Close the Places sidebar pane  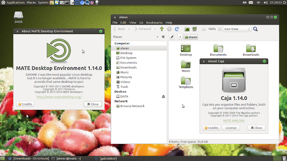[x=163, y=37]
